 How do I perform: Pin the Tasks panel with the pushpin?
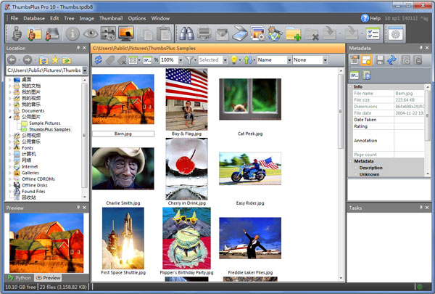pyautogui.click(x=419, y=208)
